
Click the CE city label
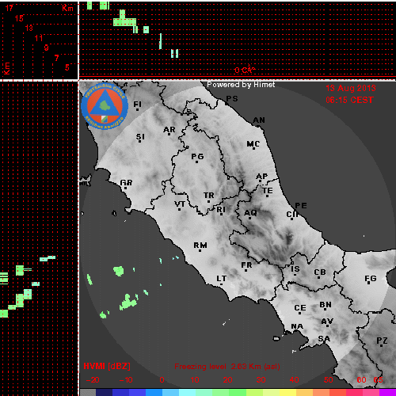click(300, 308)
